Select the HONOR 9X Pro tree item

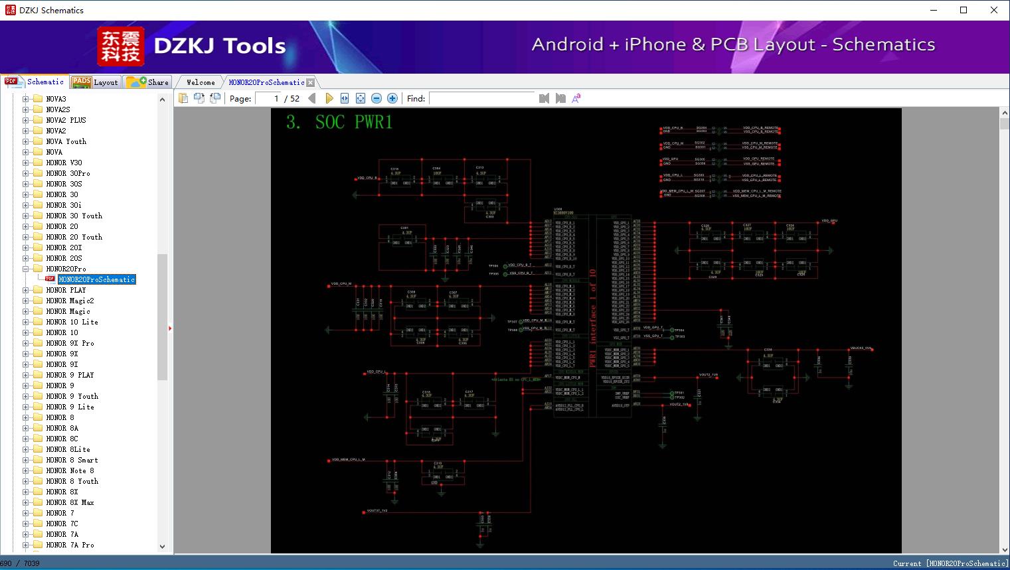(70, 343)
